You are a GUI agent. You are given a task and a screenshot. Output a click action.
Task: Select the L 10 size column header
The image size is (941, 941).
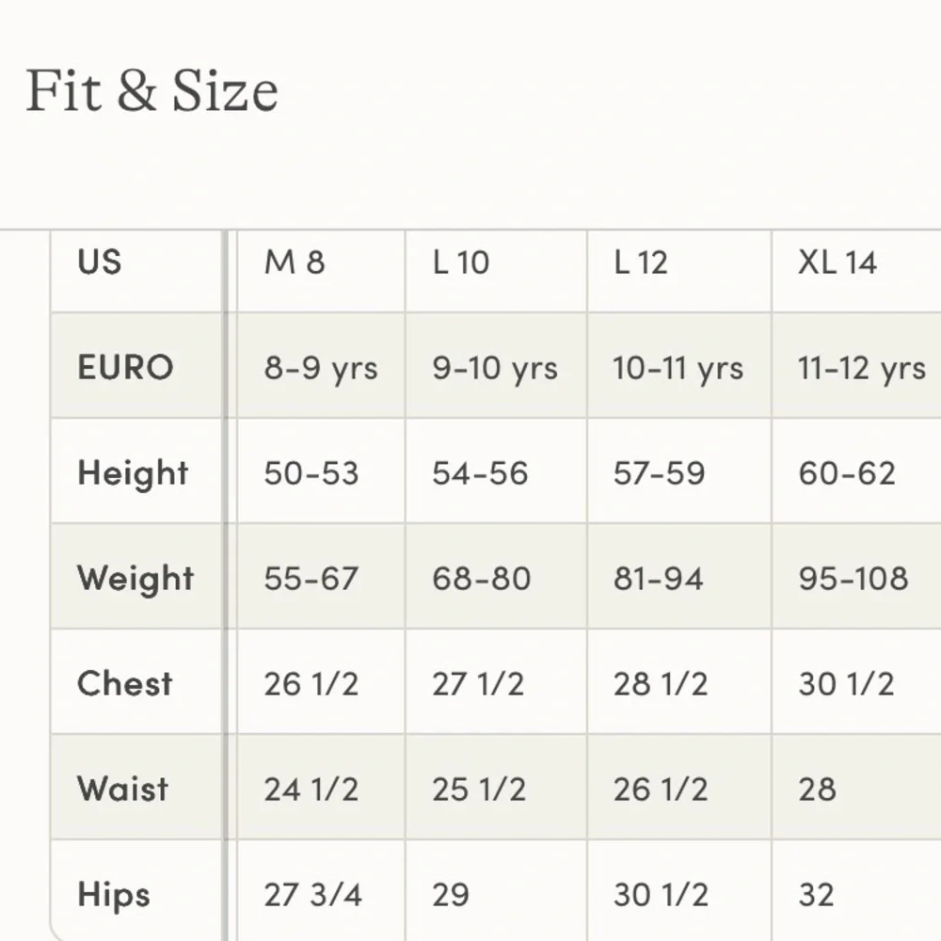tap(461, 262)
